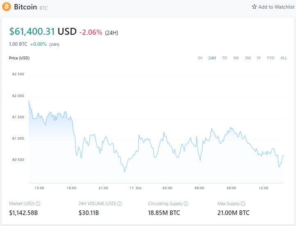Screen dimensions: 296x226
Task: Click the 17. Oct x-axis label
Action: pyautogui.click(x=135, y=188)
